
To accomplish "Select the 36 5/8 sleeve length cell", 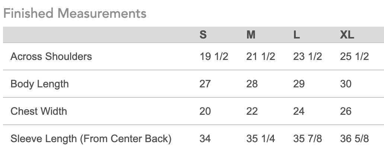I will coord(354,139).
